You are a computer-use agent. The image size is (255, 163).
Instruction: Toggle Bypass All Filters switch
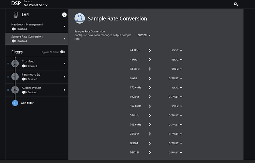point(62,52)
